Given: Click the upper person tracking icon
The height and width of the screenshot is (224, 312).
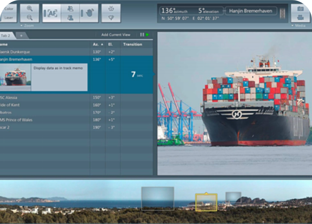Looking at the screenshot, I should coord(70,9).
